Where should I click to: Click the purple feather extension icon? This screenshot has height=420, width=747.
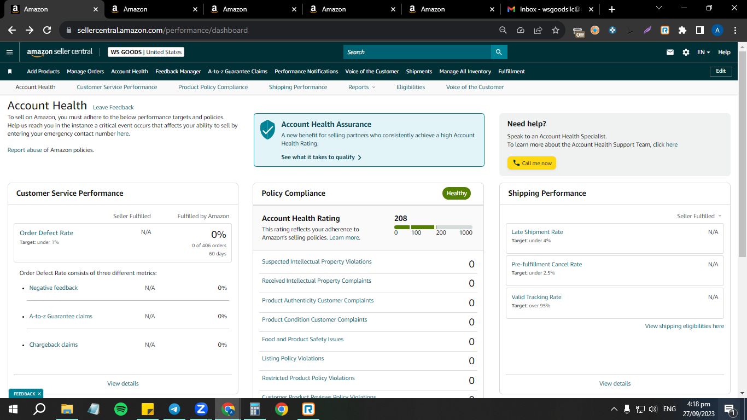(x=647, y=30)
